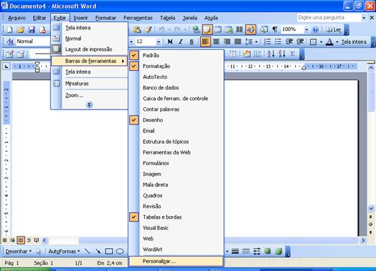Open the font size 12 dropdown
The width and height of the screenshot is (376, 271).
pos(158,42)
